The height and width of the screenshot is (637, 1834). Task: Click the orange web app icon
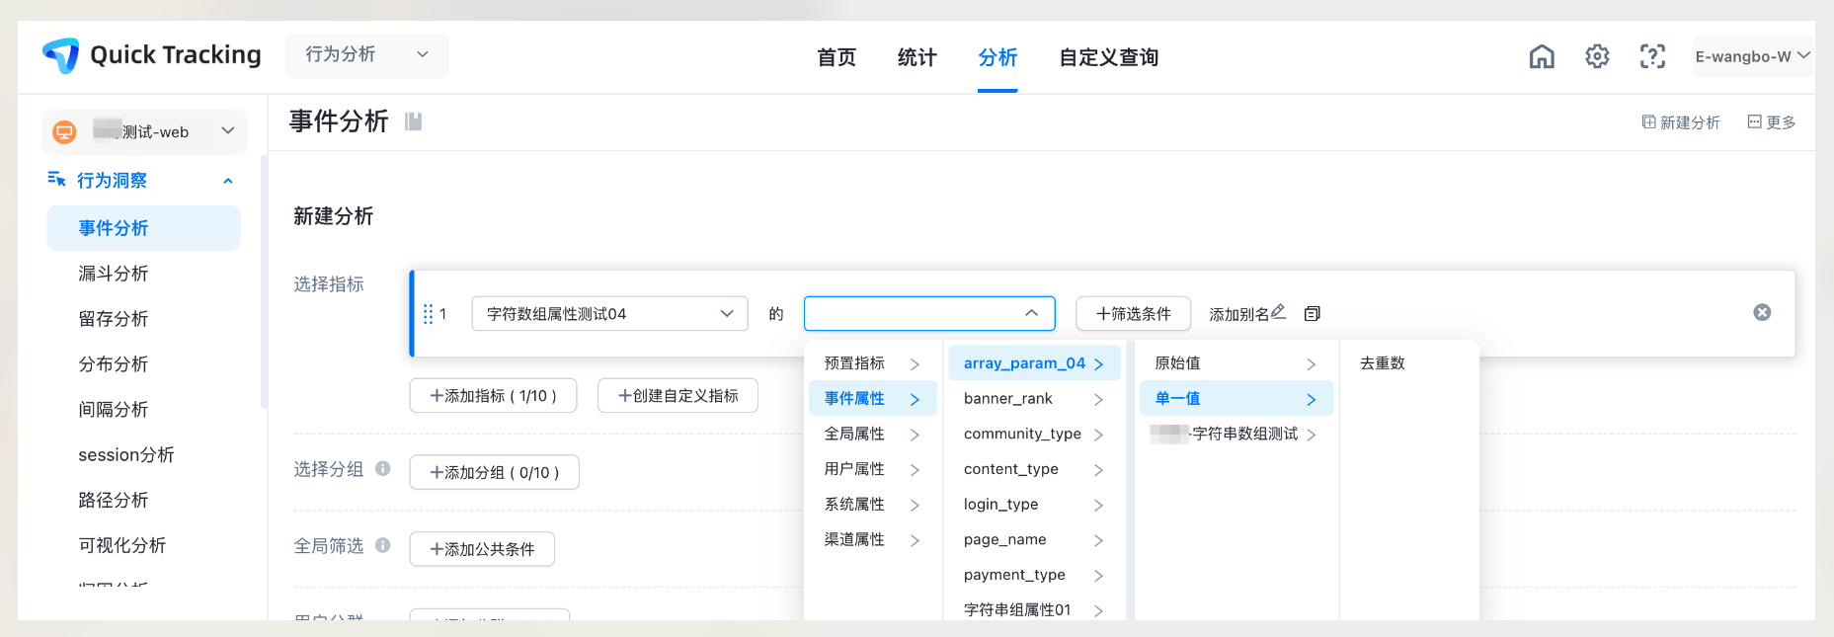64,132
